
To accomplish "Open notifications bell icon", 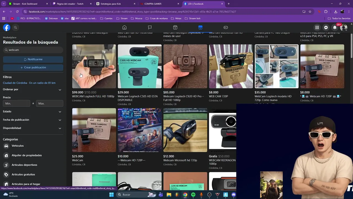I will coord(335,27).
